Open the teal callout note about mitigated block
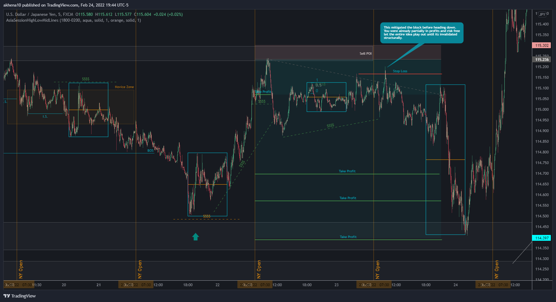This screenshot has width=556, height=302. pyautogui.click(x=422, y=33)
